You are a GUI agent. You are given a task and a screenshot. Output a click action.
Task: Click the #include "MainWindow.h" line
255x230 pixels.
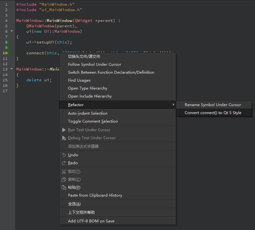(45, 4)
